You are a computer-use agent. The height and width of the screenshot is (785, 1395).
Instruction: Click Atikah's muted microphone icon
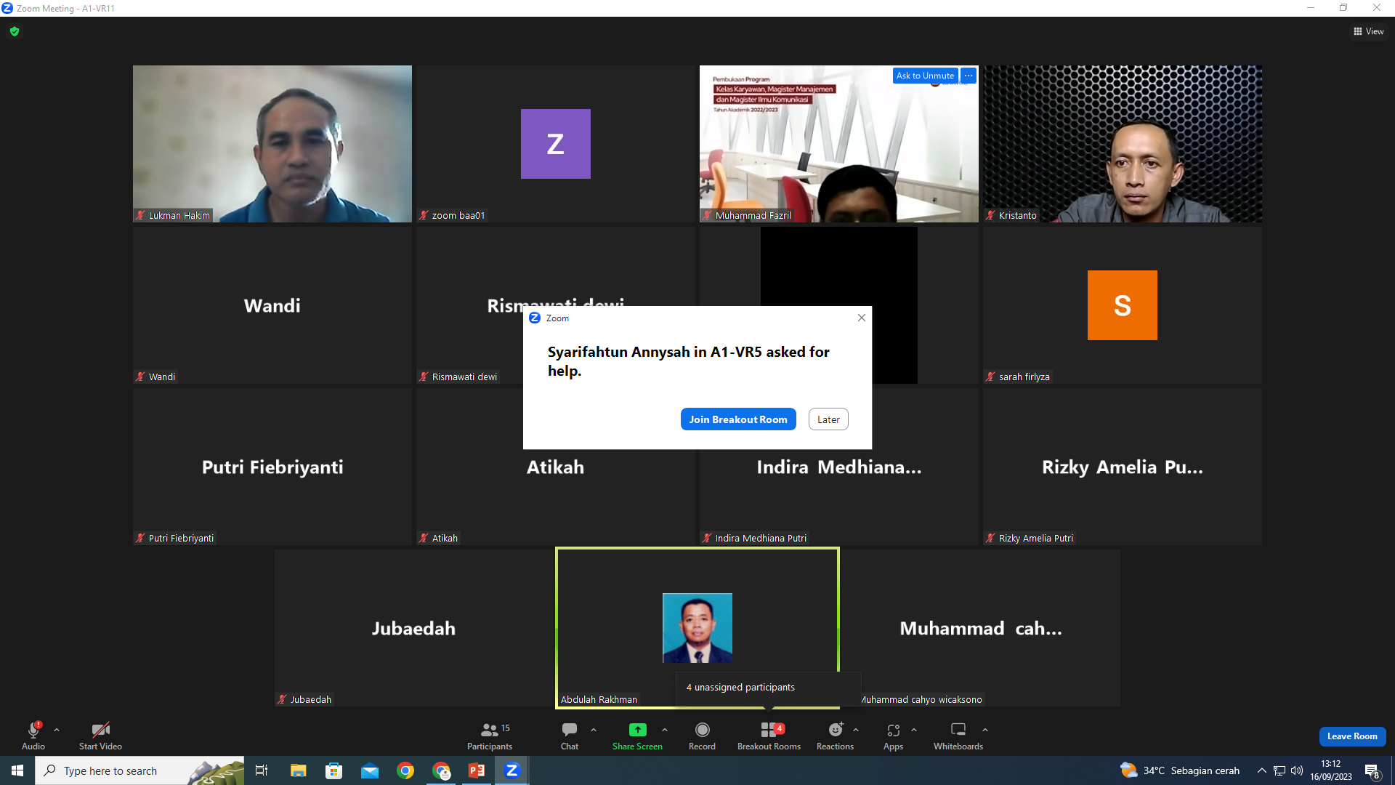pyautogui.click(x=424, y=538)
